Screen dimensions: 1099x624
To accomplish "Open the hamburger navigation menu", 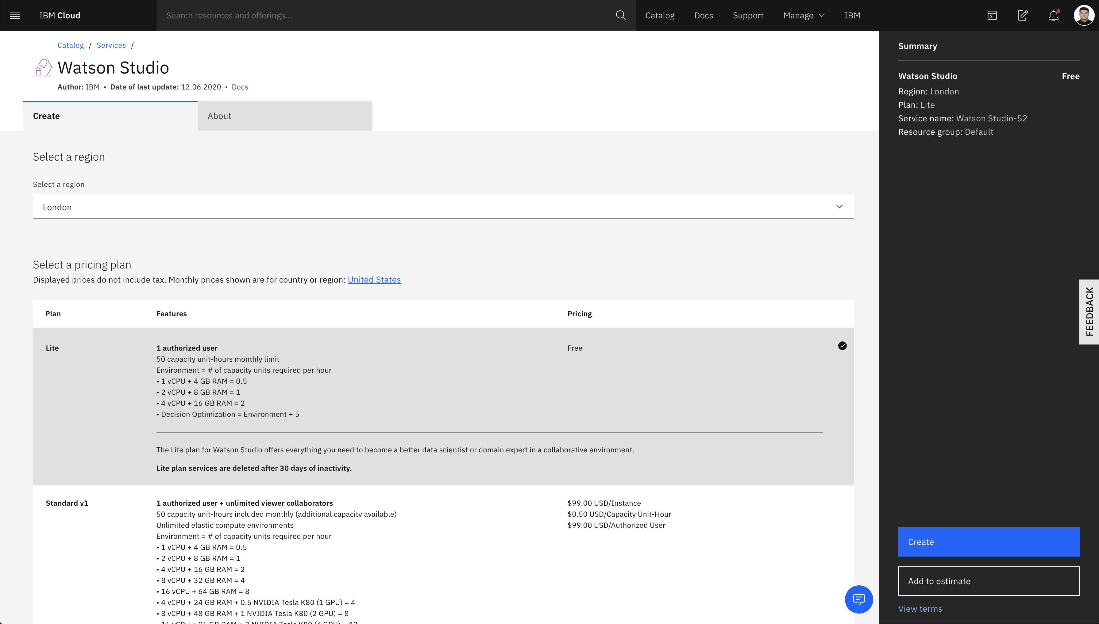I will (x=15, y=15).
